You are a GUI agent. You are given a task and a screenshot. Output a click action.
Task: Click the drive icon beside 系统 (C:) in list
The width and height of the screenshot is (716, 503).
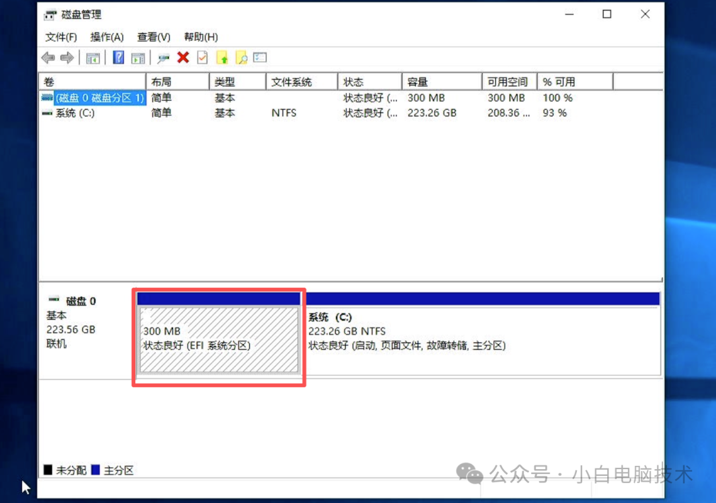(47, 113)
